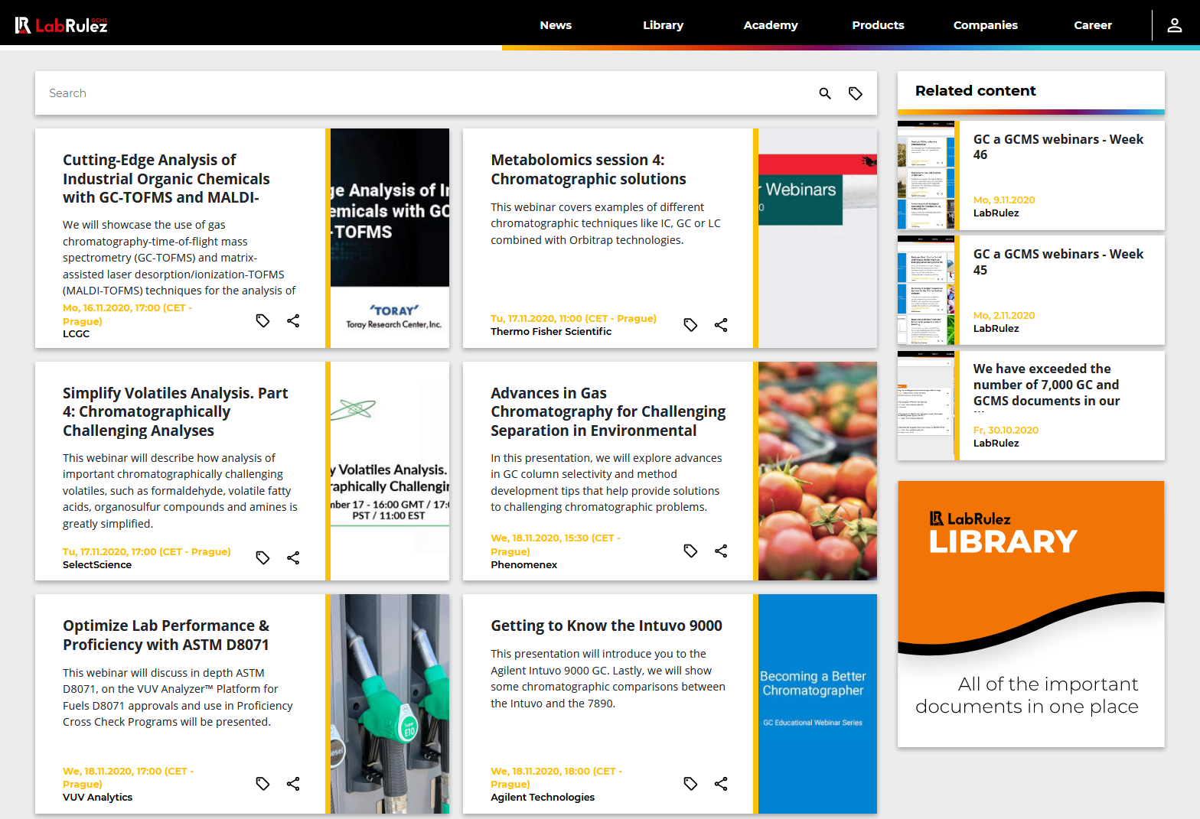Click the Week 45 related content thumbnail
The height and width of the screenshot is (819, 1200).
click(x=926, y=291)
